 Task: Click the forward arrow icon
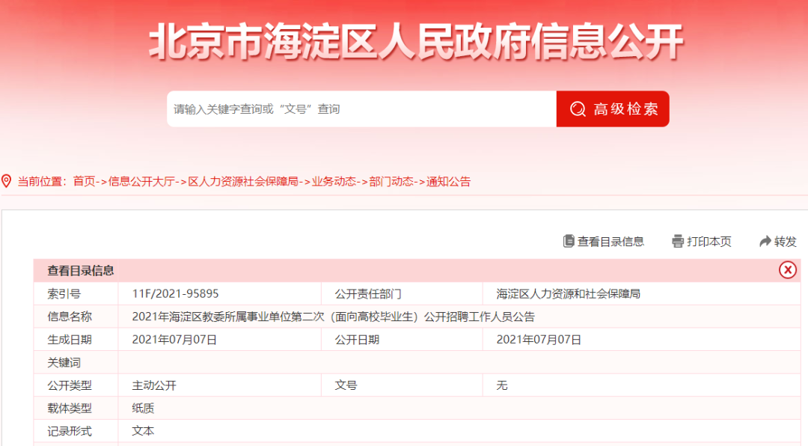765,241
